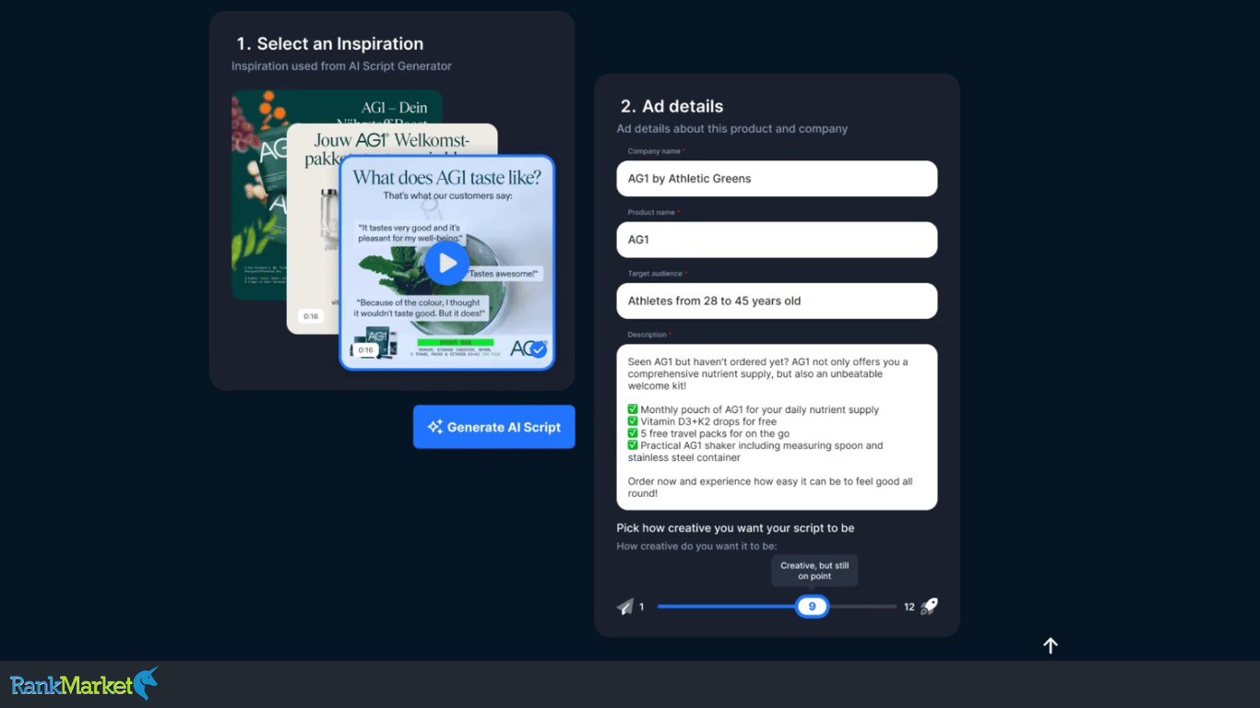This screenshot has height=708, width=1260.
Task: Click the sparkle icon on Generate AI Script
Action: pos(434,427)
